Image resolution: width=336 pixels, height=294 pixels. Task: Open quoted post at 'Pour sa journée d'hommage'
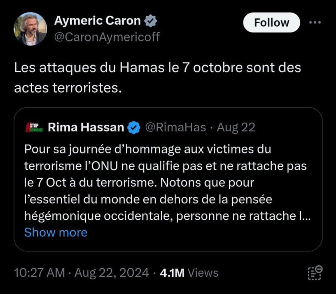(x=148, y=149)
